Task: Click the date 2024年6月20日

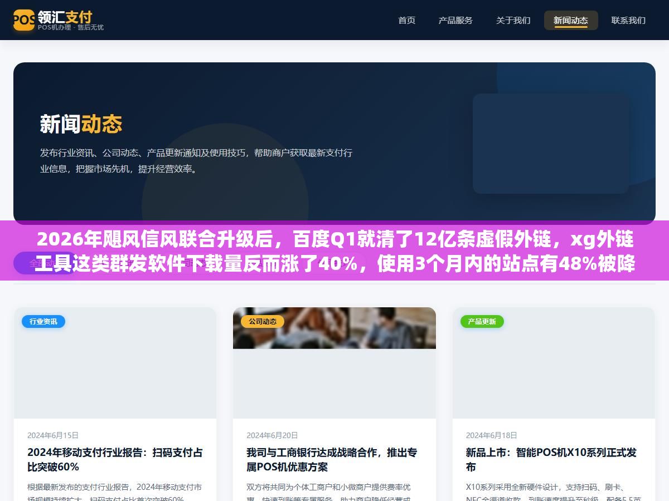Action: [272, 435]
